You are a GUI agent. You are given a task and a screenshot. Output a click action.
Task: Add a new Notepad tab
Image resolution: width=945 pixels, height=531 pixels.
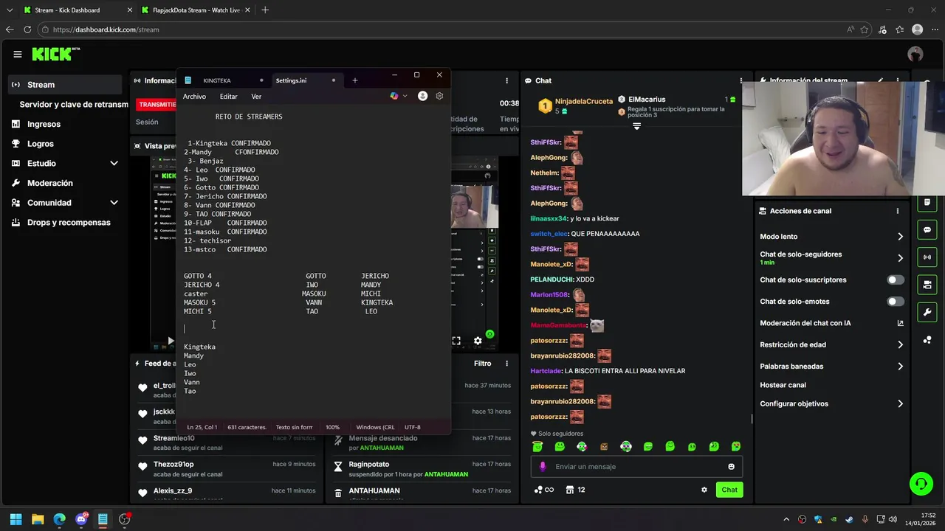[355, 80]
